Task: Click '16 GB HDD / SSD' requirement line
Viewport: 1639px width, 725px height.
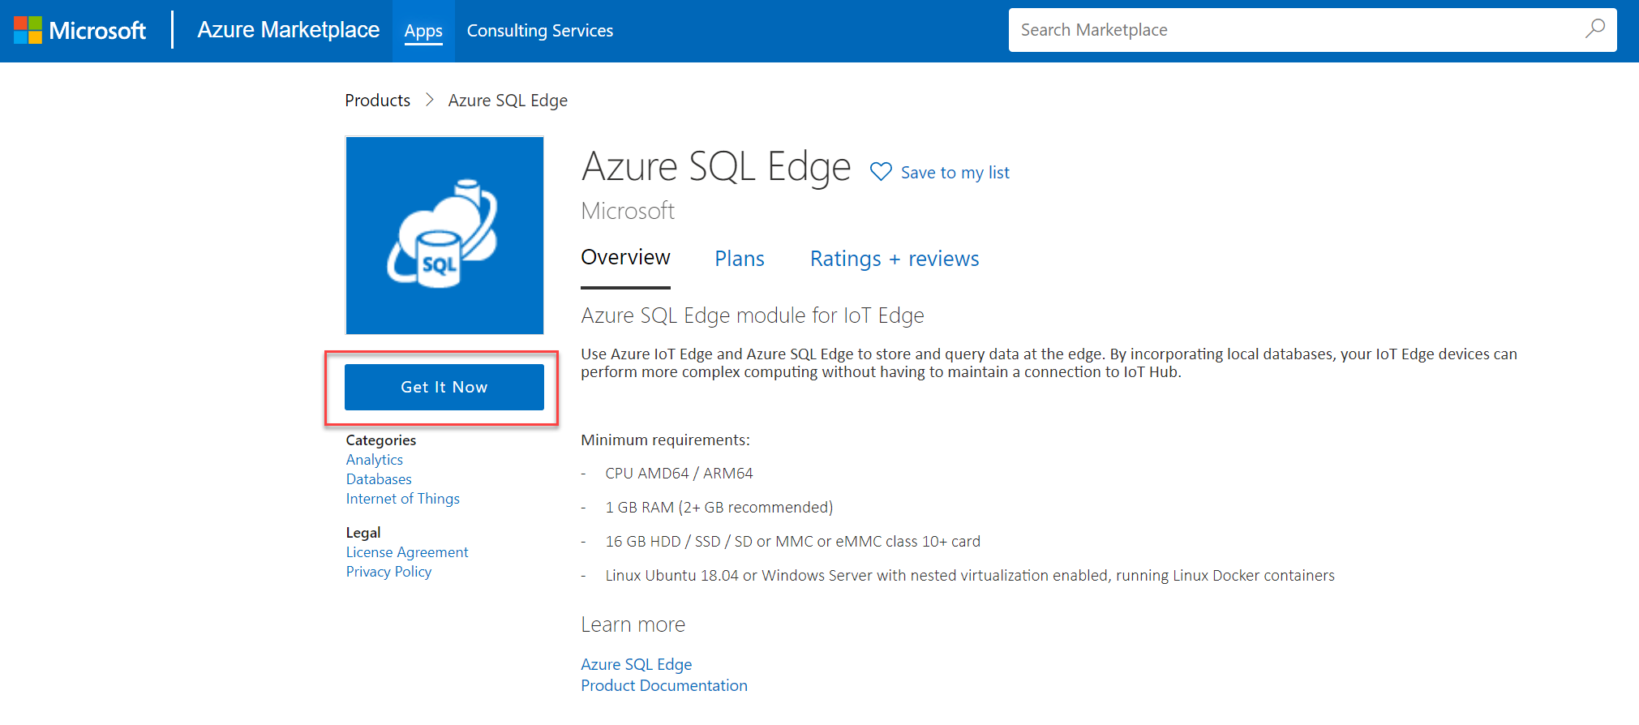Action: click(x=793, y=542)
